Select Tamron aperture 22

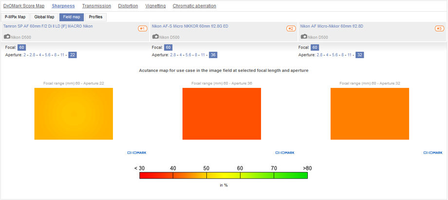[73, 55]
